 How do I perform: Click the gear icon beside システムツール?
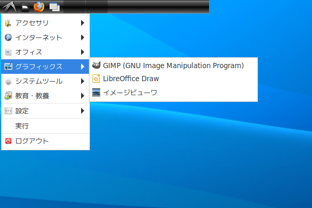[8, 81]
